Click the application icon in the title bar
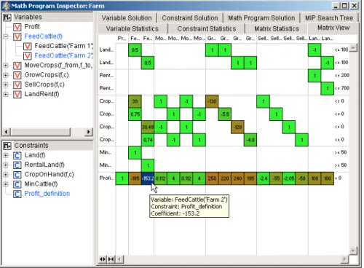Image resolution: width=364 pixels, height=268 pixels. tap(6, 6)
